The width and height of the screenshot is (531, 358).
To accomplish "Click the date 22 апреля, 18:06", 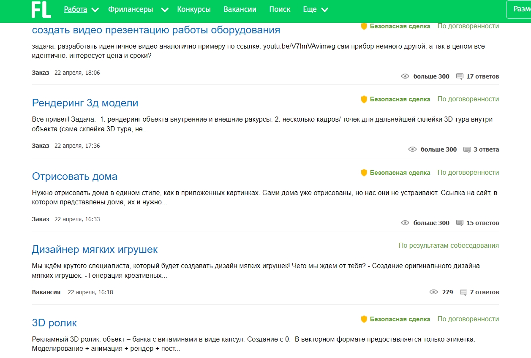I will [x=77, y=73].
